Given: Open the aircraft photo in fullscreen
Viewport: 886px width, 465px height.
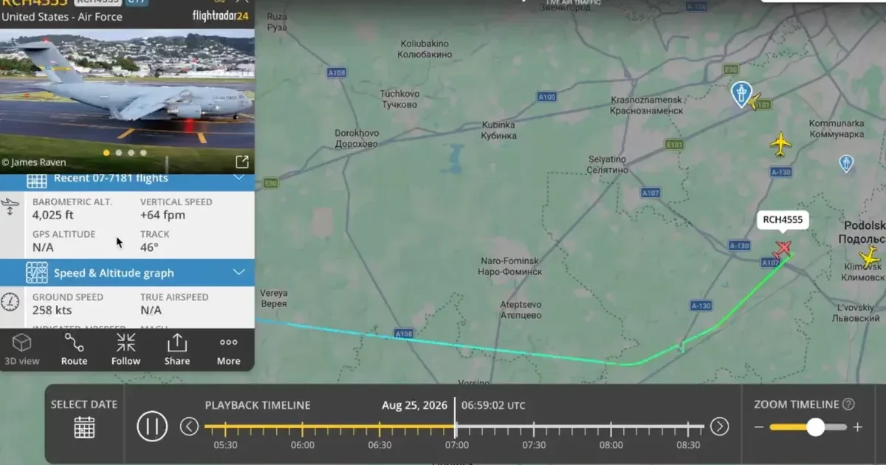Looking at the screenshot, I should [241, 162].
